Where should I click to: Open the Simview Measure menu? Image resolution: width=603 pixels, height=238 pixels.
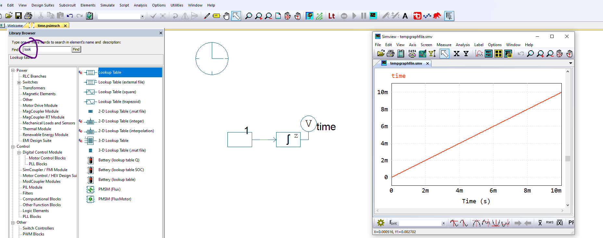pyautogui.click(x=444, y=45)
